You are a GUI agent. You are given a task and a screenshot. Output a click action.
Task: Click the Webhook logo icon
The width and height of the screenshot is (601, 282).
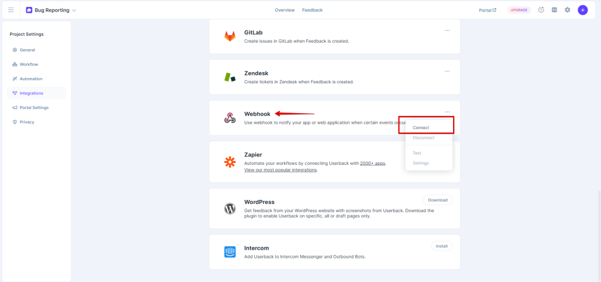pyautogui.click(x=230, y=118)
